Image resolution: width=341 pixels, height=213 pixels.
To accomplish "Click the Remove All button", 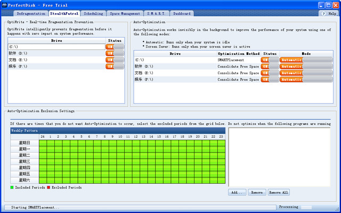I will pos(279,192).
